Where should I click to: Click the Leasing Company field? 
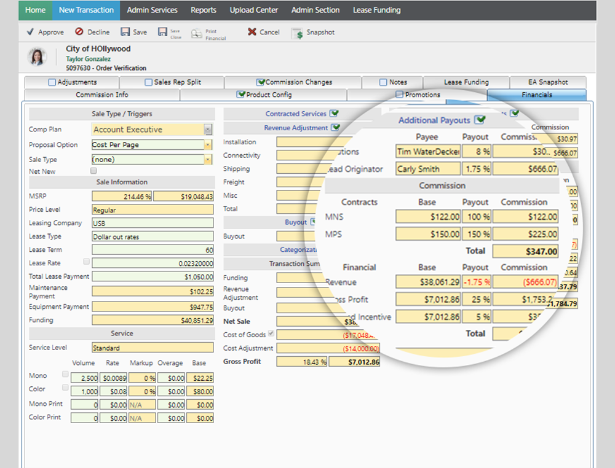[153, 223]
